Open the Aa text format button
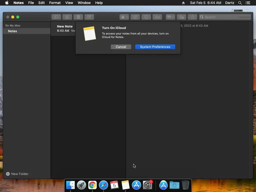Viewport: 256px width, 192px height. pyautogui.click(x=157, y=17)
